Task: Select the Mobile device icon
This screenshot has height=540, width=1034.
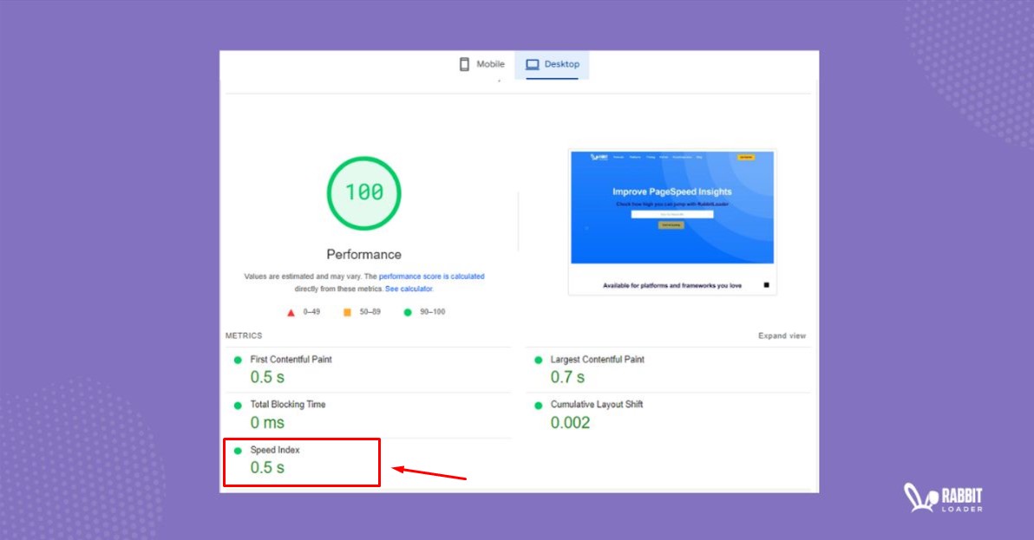Action: pos(464,63)
